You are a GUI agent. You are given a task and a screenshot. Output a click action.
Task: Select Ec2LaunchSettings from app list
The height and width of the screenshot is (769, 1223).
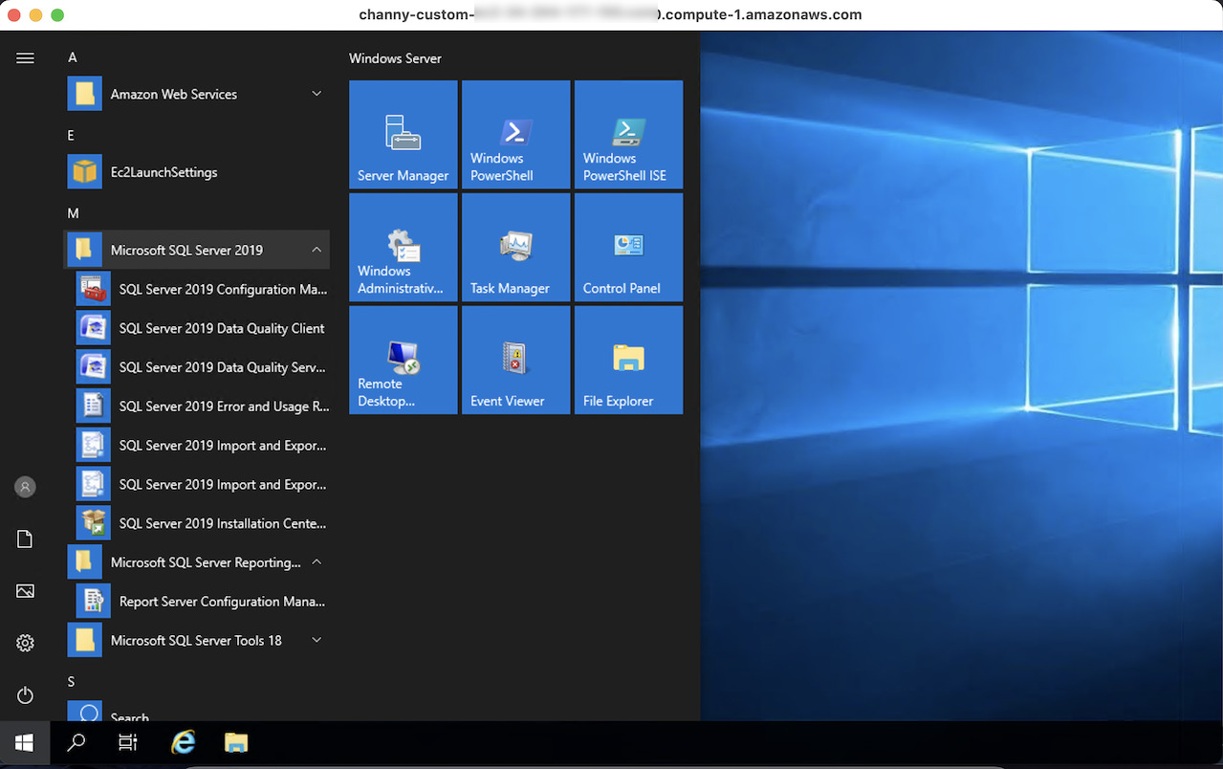tap(164, 172)
